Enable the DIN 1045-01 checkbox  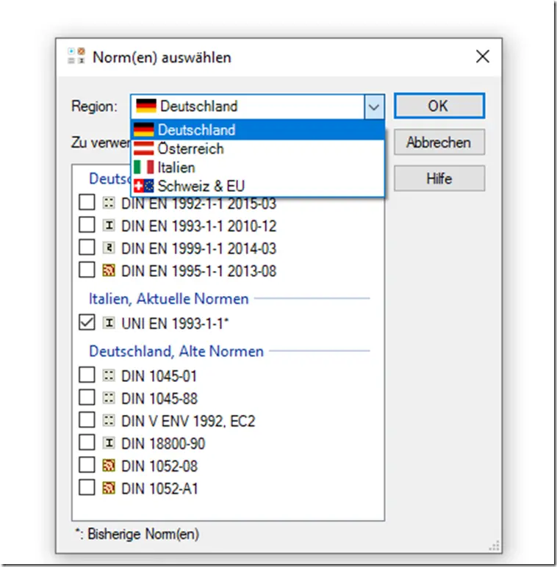[87, 375]
